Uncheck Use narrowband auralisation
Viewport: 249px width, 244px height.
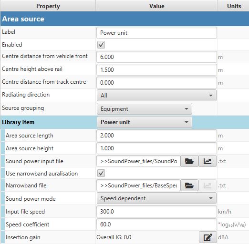point(101,173)
